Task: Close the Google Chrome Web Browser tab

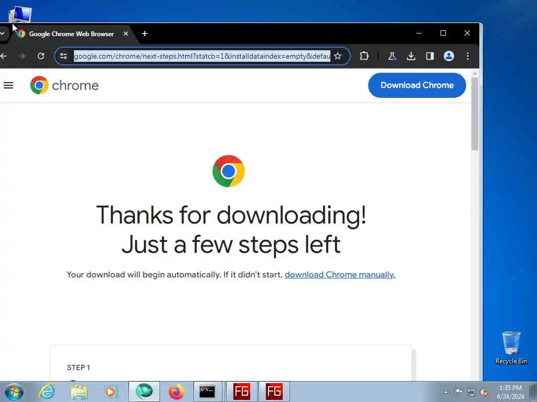Action: pos(126,34)
